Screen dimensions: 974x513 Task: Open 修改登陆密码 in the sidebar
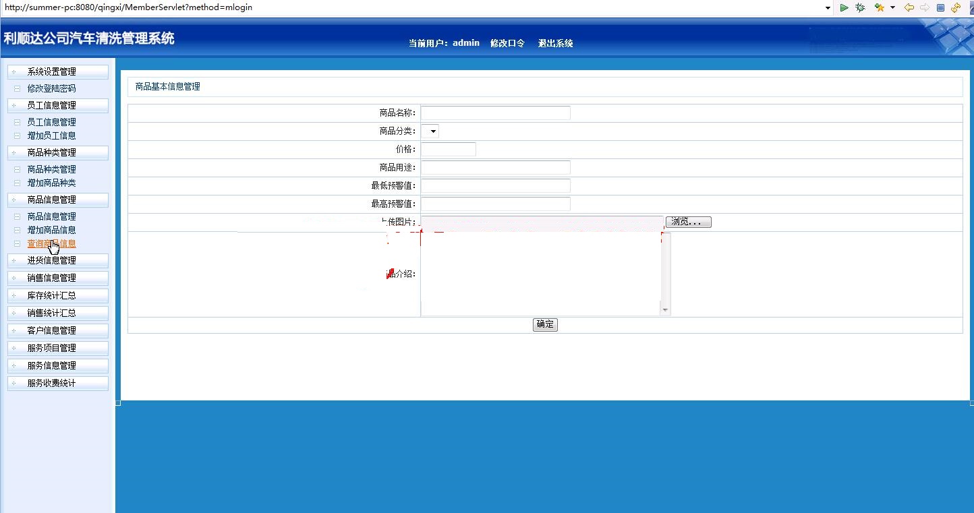51,88
